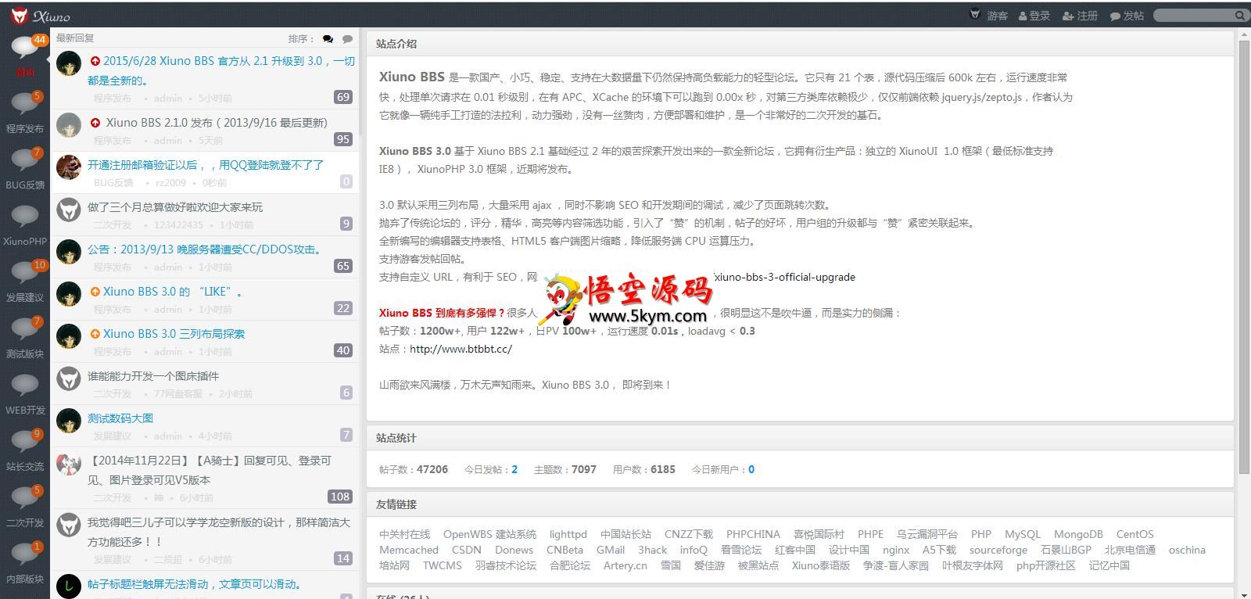The height and width of the screenshot is (599, 1251).
Task: Open the lighttpd friend link
Action: coord(568,534)
